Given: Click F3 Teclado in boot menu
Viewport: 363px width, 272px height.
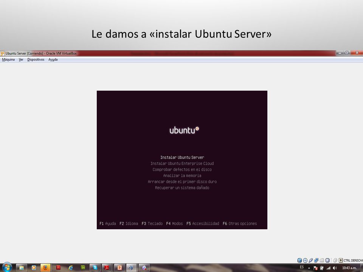Looking at the screenshot, I should (152, 223).
